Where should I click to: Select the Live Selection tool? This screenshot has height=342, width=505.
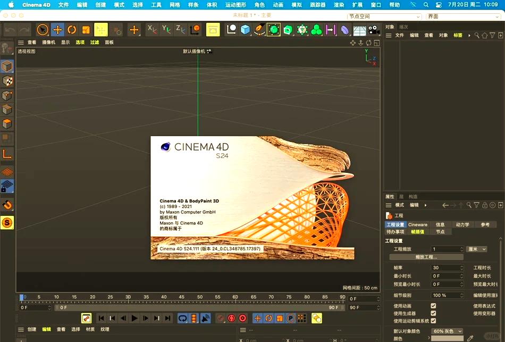[43, 30]
